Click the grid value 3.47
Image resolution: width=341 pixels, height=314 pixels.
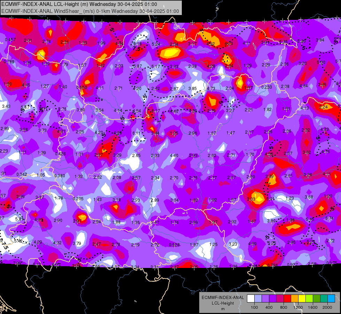pyautogui.click(x=96, y=244)
